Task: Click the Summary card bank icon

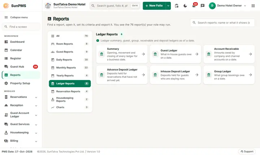Action: pyautogui.click(x=101, y=54)
